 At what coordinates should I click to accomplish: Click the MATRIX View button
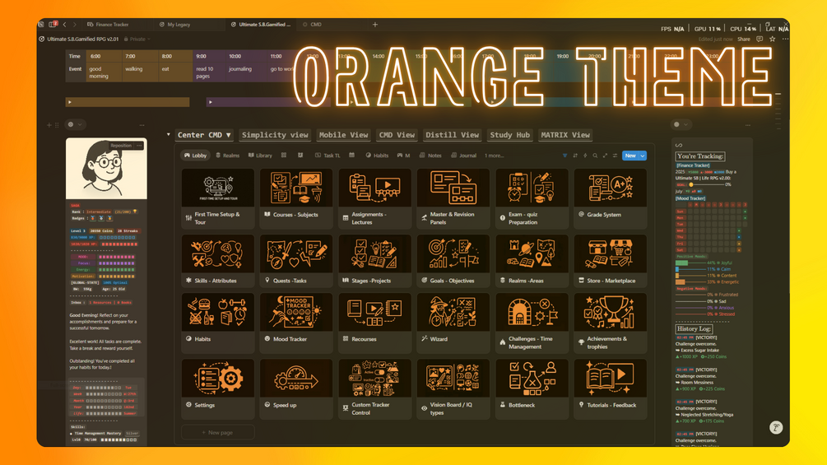[564, 135]
